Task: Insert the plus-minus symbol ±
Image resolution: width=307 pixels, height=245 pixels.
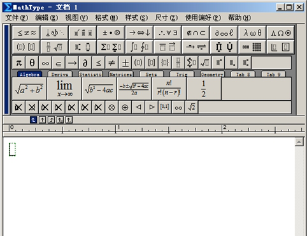Action: (x=125, y=63)
